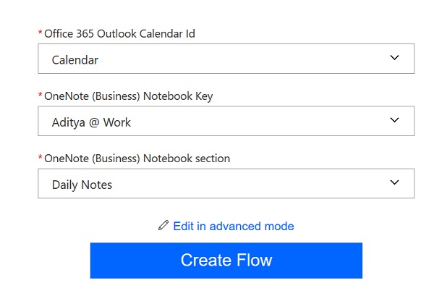Select the 'Daily Notes' value in the combo box
434x283 pixels.
tap(82, 185)
